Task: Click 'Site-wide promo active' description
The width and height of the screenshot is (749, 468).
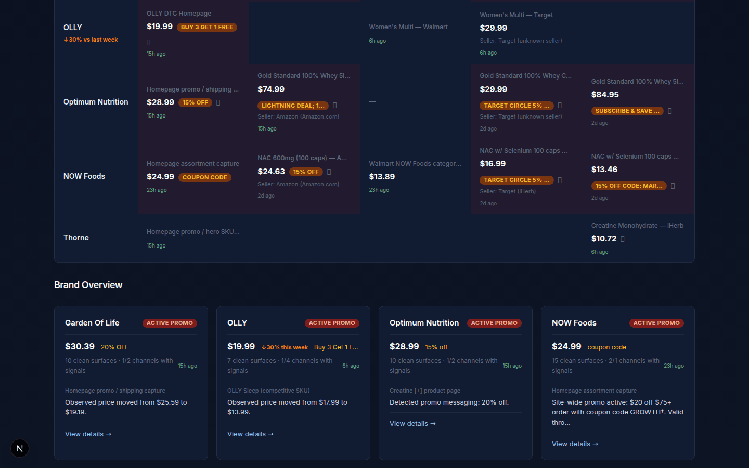Action: click(618, 412)
